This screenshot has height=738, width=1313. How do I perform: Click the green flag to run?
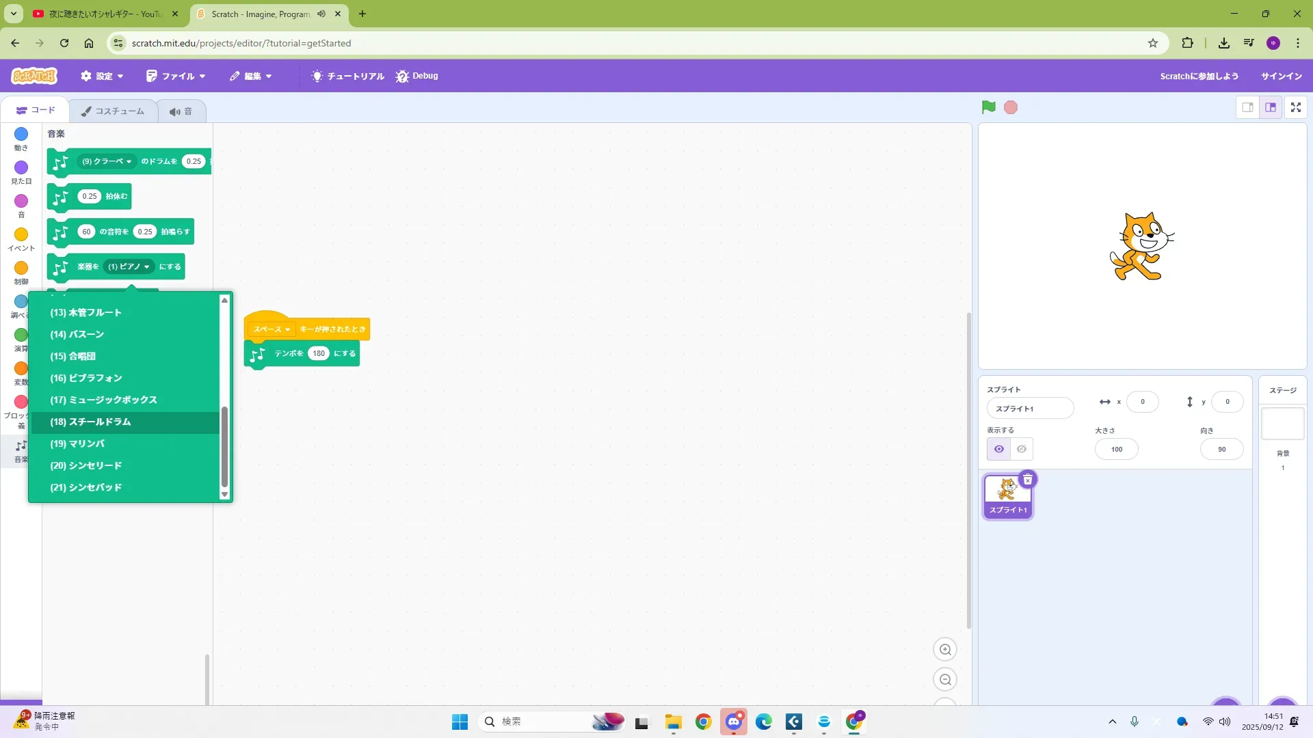(x=988, y=107)
